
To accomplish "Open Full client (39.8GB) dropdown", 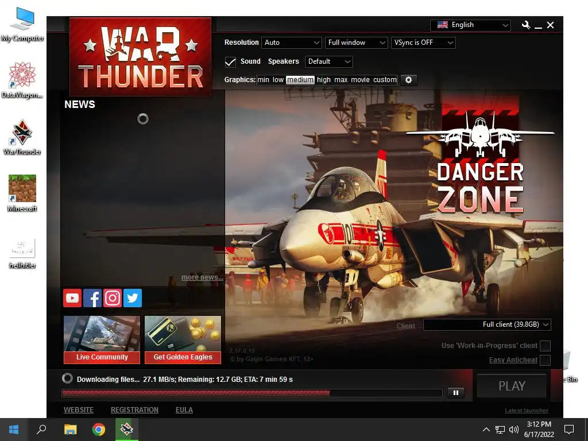I will 487,325.
